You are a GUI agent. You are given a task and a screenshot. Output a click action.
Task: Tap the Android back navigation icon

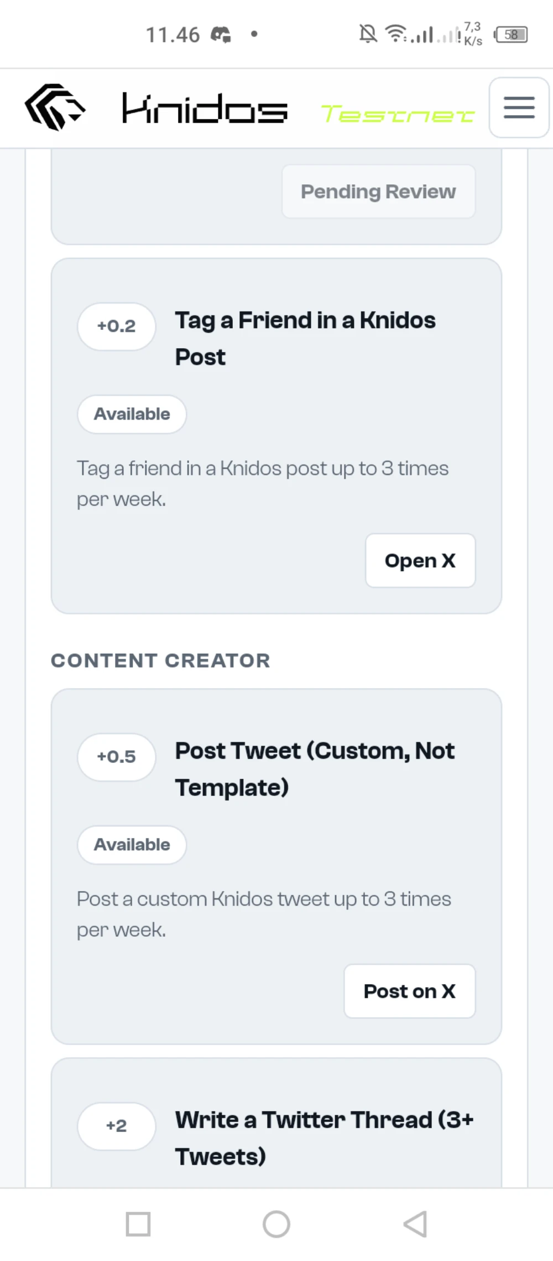tap(415, 1223)
